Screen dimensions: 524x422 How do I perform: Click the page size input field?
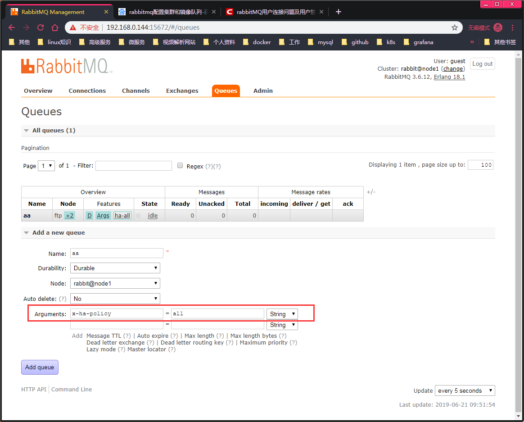480,165
